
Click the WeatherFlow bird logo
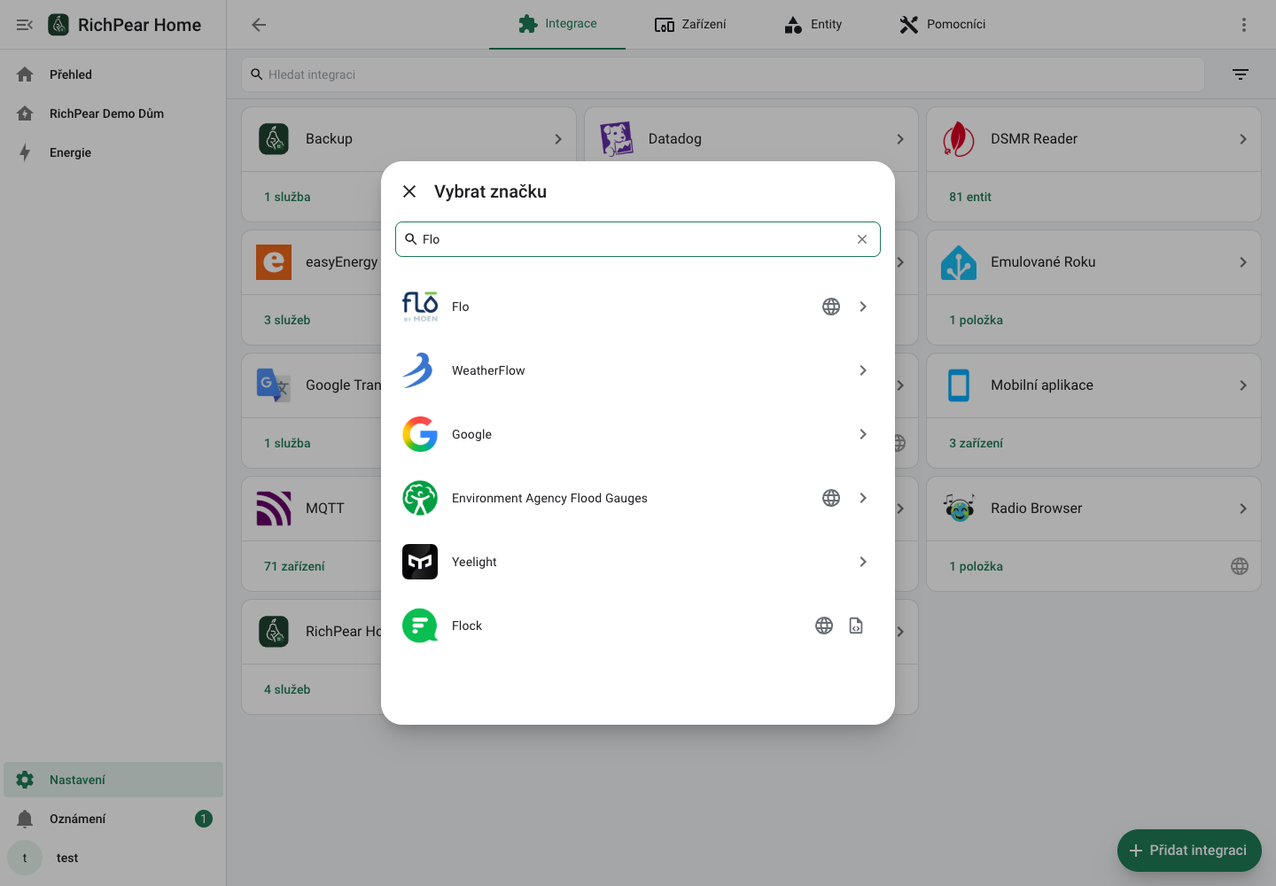(420, 370)
